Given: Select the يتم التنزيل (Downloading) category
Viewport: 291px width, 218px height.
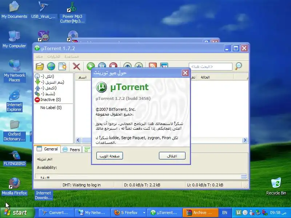Looking at the screenshot, I should coord(49,82).
